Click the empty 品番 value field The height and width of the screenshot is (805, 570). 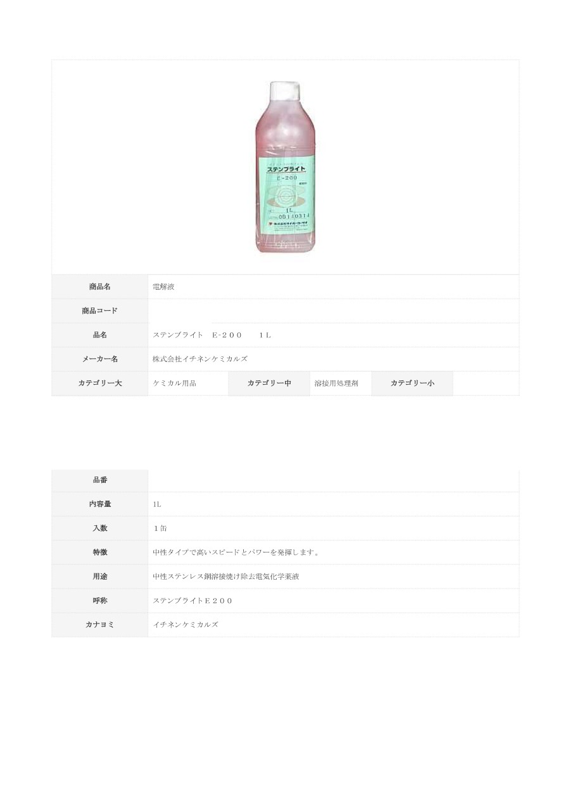[333, 480]
